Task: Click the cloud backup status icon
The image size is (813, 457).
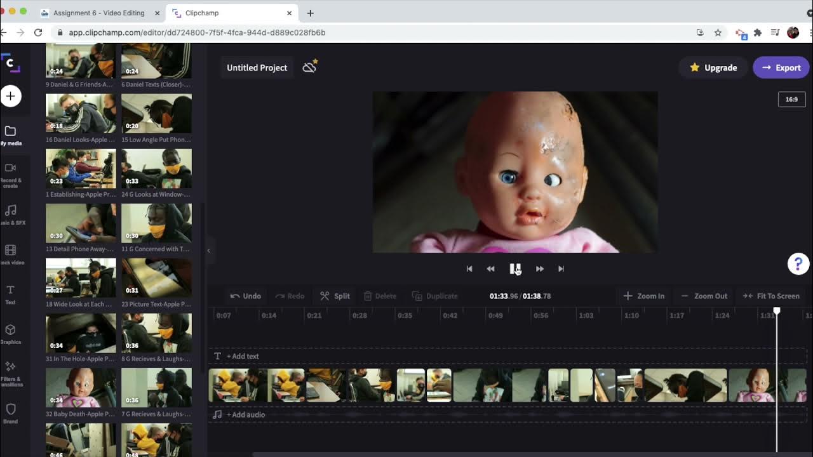Action: [310, 67]
